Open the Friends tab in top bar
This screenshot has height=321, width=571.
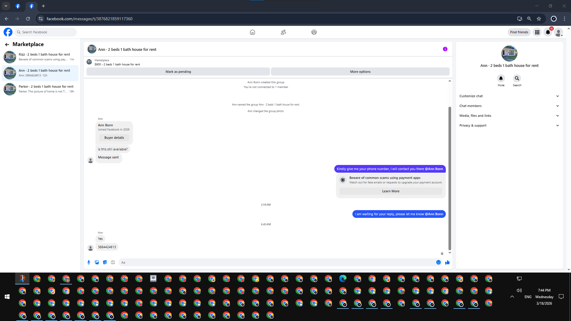tap(283, 32)
